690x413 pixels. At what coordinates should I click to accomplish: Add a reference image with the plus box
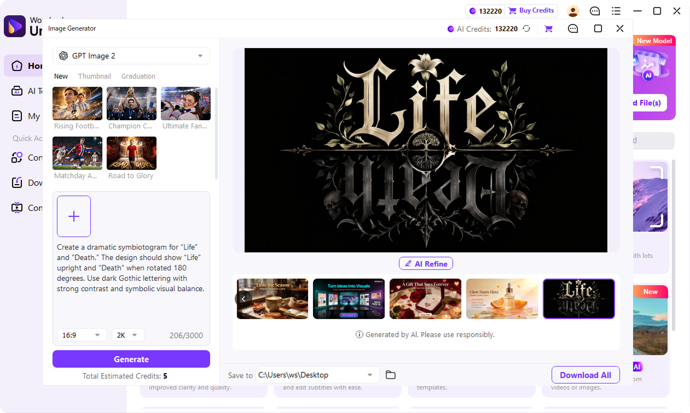74,216
